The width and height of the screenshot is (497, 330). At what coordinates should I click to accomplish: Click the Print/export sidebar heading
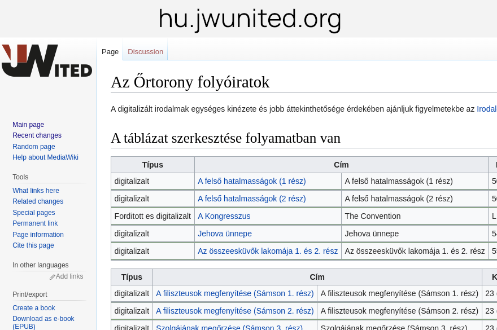click(30, 294)
